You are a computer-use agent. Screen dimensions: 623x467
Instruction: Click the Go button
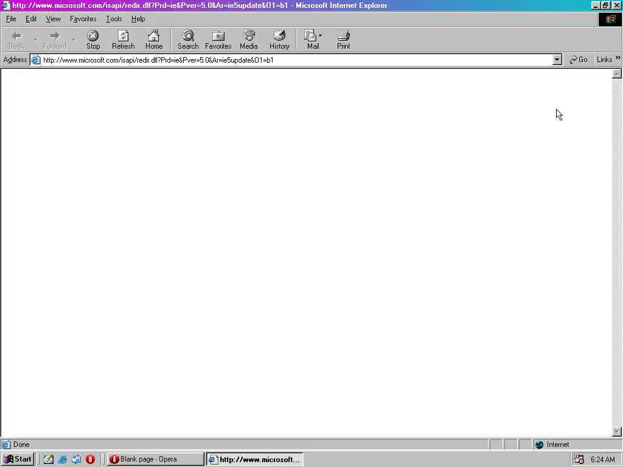(x=579, y=60)
